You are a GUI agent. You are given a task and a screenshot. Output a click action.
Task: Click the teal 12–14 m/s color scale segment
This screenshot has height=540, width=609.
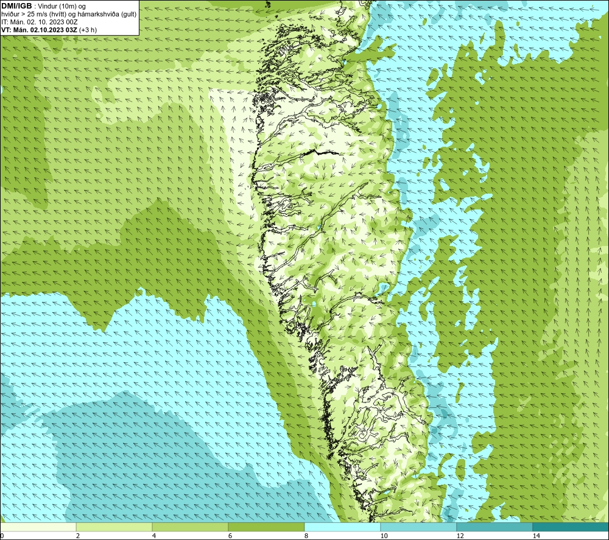point(495,527)
